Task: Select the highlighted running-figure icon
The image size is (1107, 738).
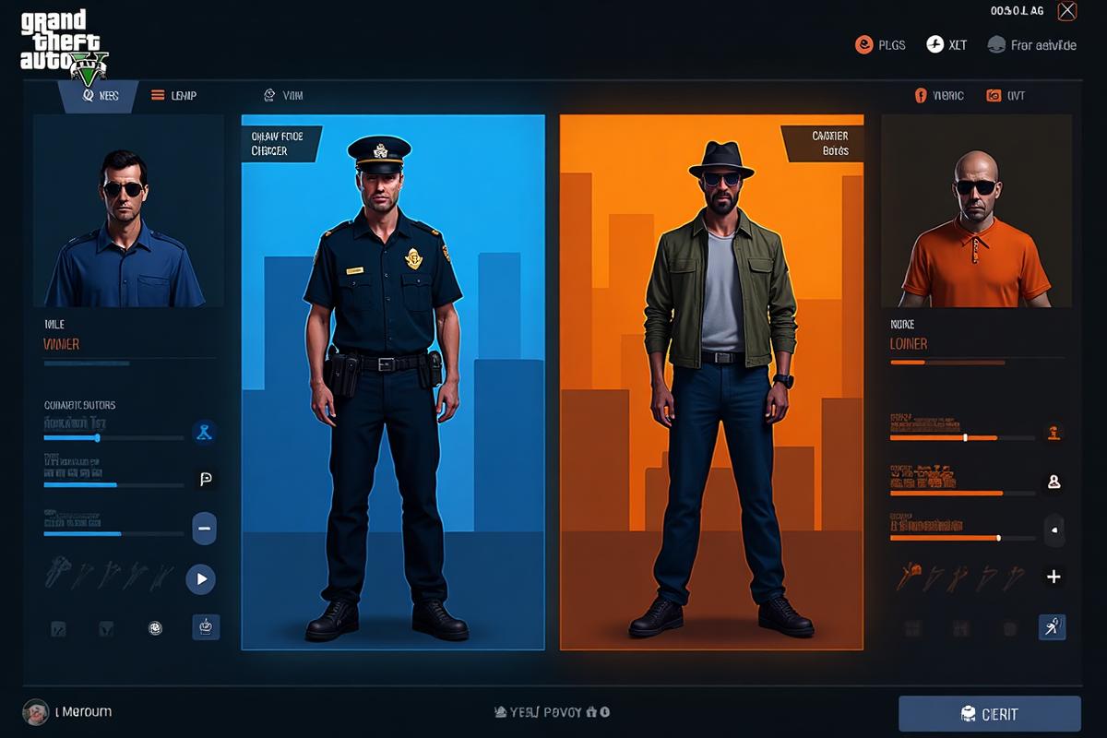Action: point(1053,627)
